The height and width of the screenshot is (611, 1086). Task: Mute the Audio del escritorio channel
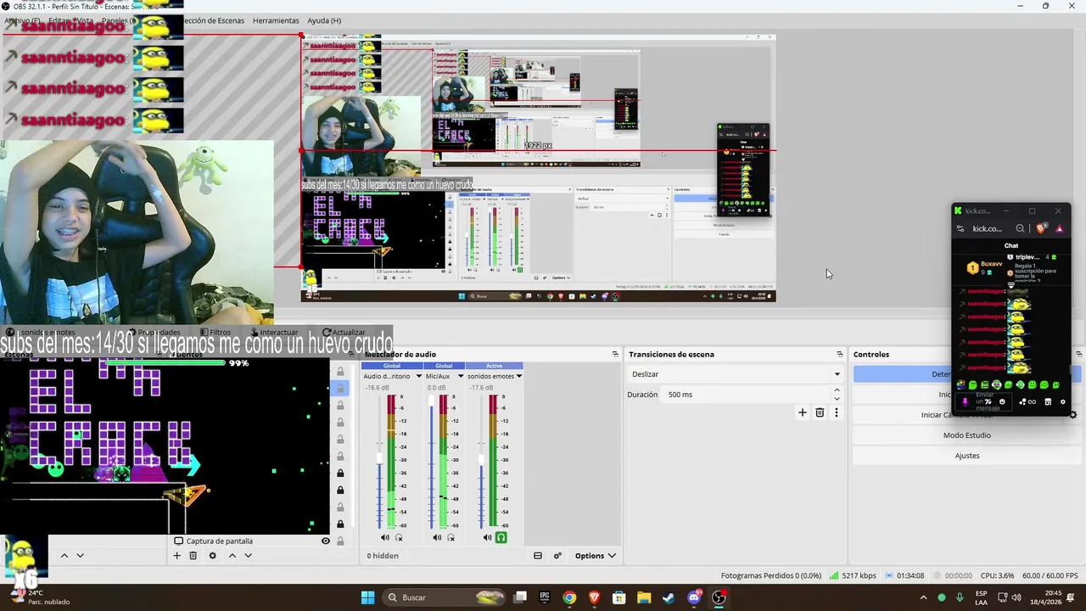pos(384,537)
